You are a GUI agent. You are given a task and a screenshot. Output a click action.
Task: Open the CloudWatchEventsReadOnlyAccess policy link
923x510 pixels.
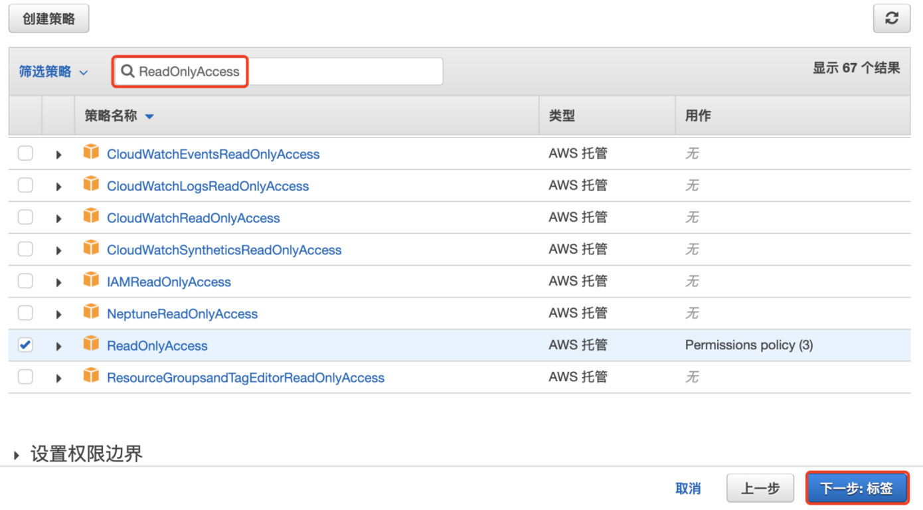[x=213, y=154]
